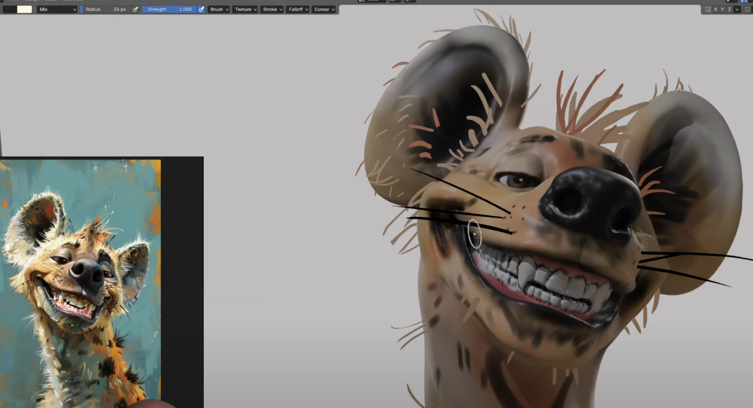Click the dark primary brush color swatch

point(9,9)
